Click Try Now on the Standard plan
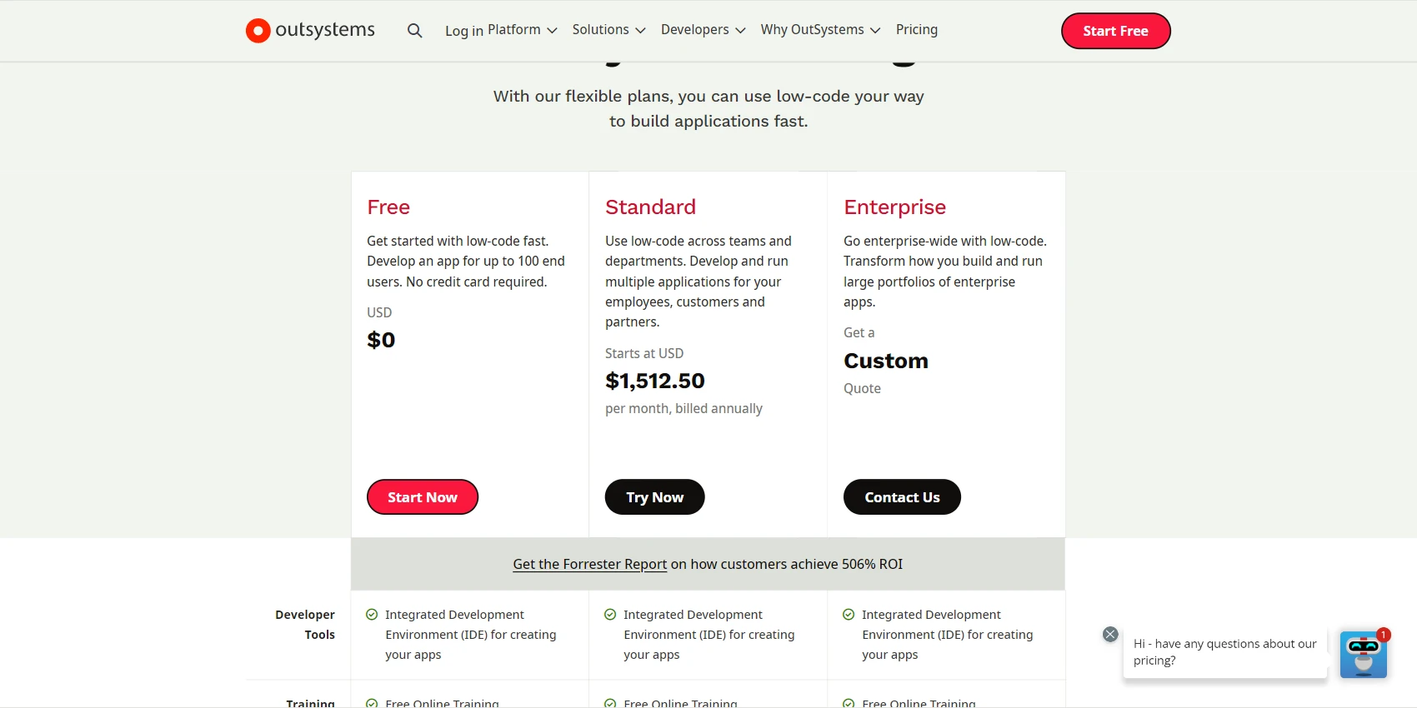 655,497
